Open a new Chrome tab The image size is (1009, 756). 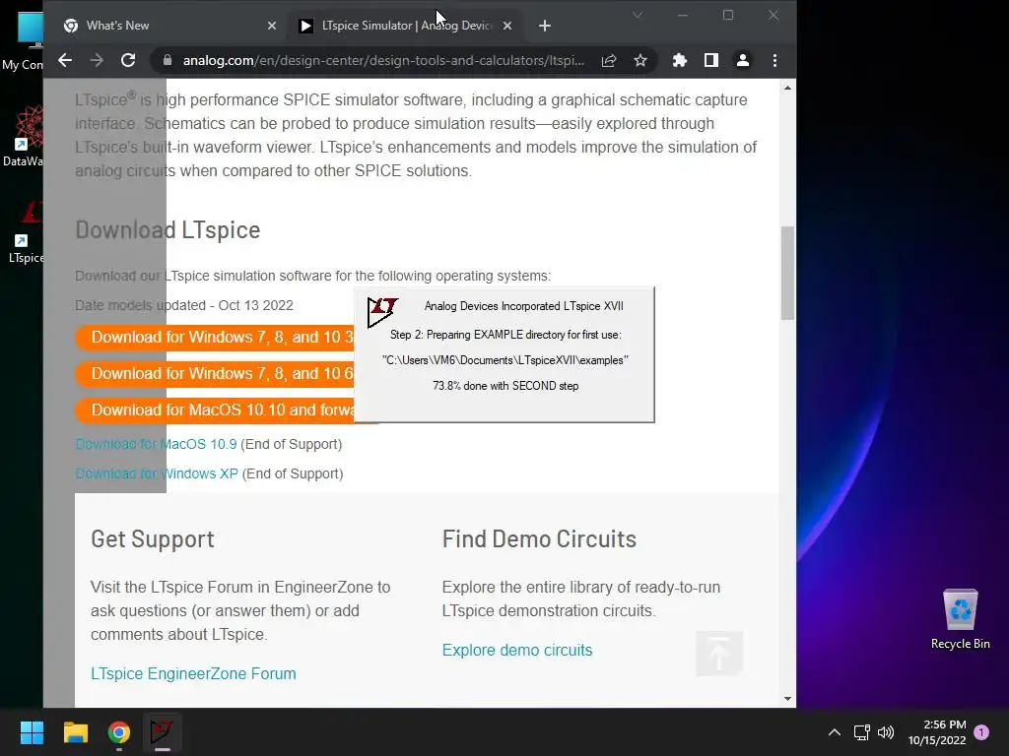click(545, 26)
